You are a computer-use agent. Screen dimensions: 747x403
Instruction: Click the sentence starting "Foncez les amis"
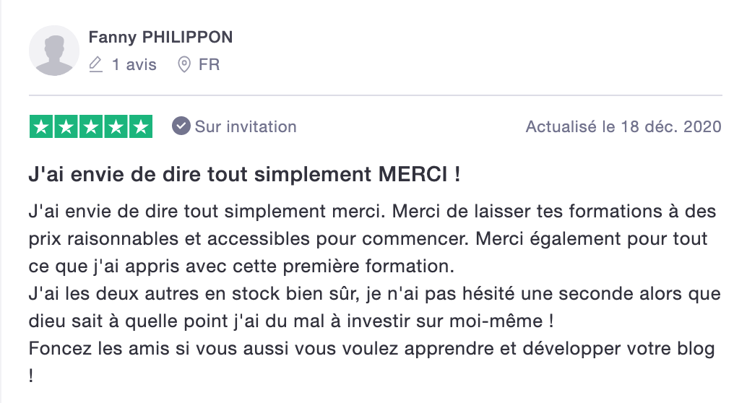(x=372, y=349)
